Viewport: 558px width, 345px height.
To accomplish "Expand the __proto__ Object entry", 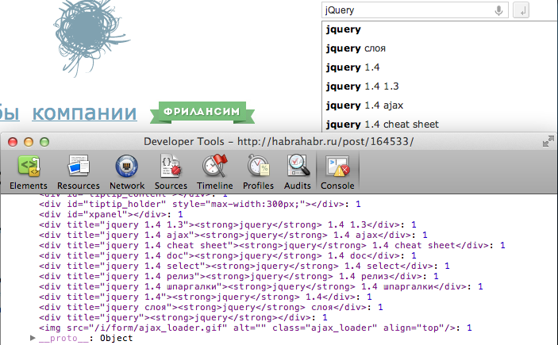I will [33, 338].
